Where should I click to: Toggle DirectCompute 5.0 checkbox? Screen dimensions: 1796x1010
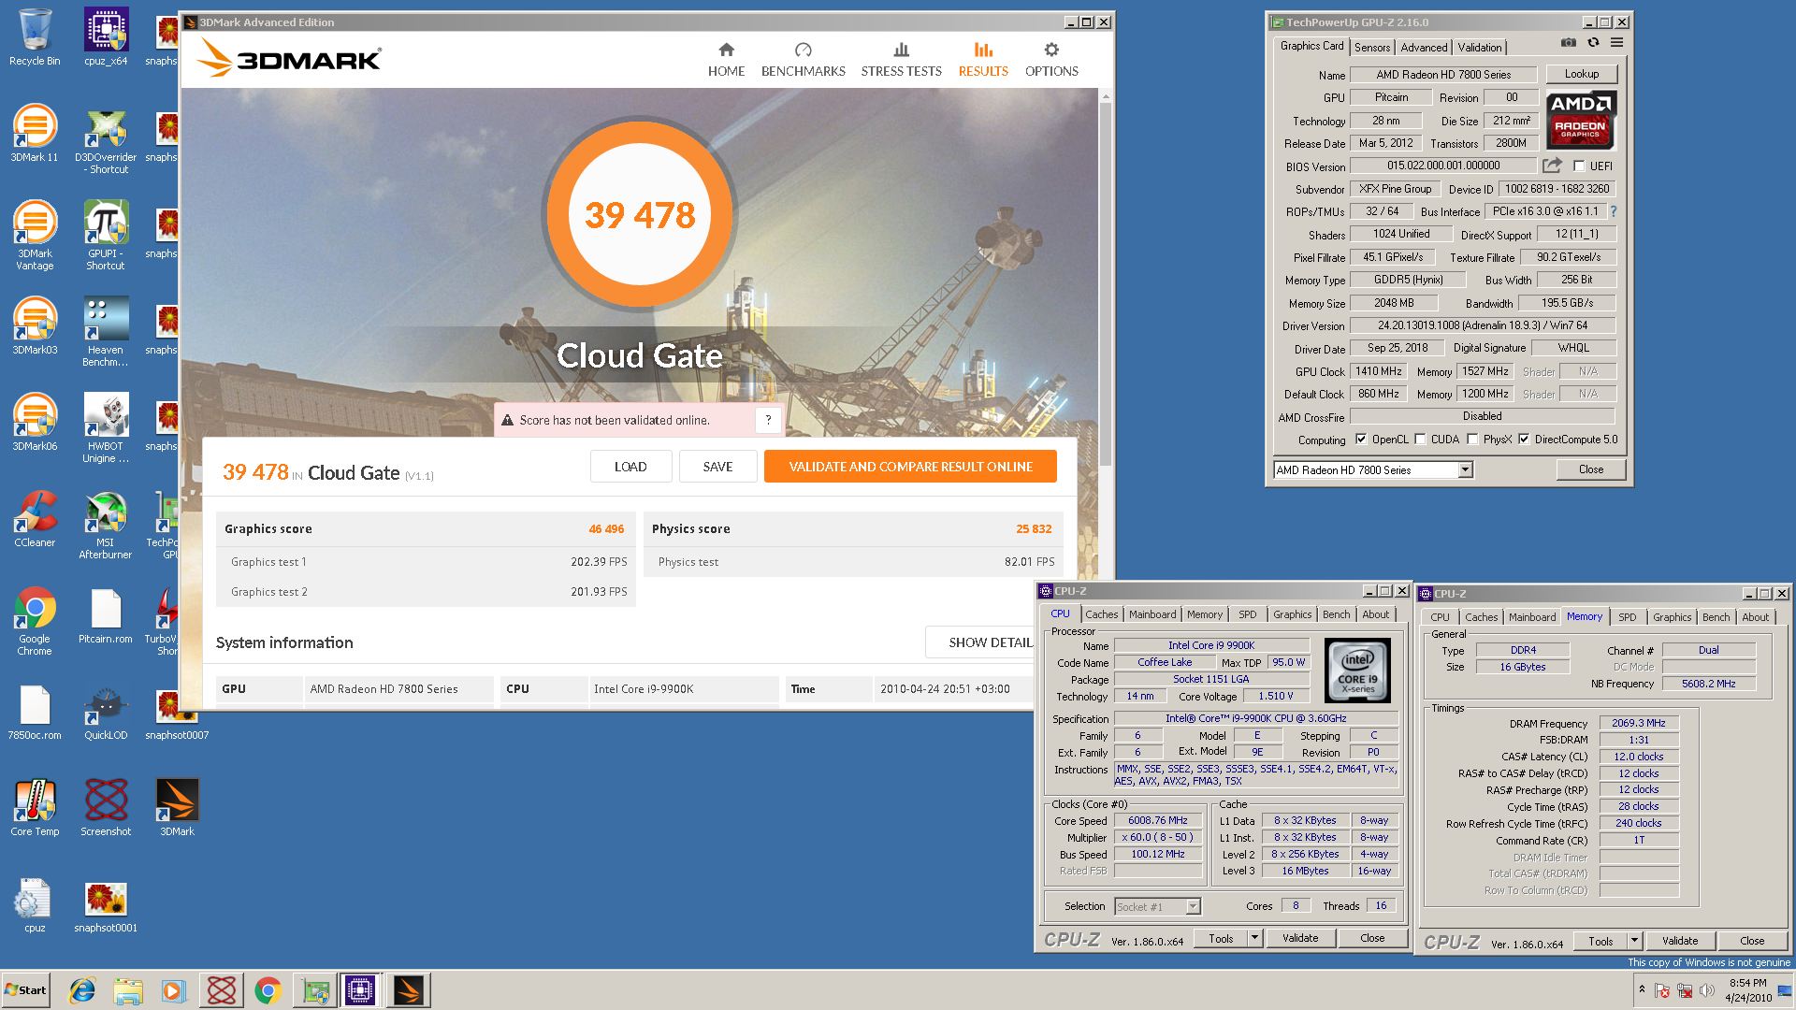point(1524,439)
